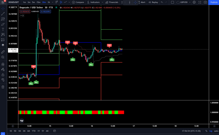Activate the zoom in tool

point(3,57)
